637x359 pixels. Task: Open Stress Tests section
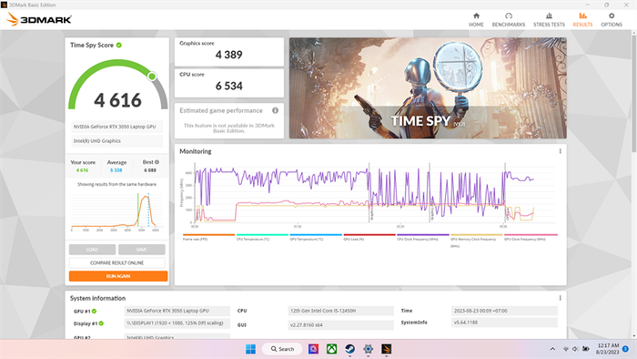click(549, 19)
